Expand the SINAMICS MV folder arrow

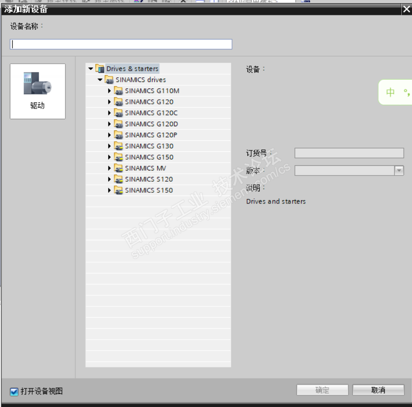coord(110,168)
